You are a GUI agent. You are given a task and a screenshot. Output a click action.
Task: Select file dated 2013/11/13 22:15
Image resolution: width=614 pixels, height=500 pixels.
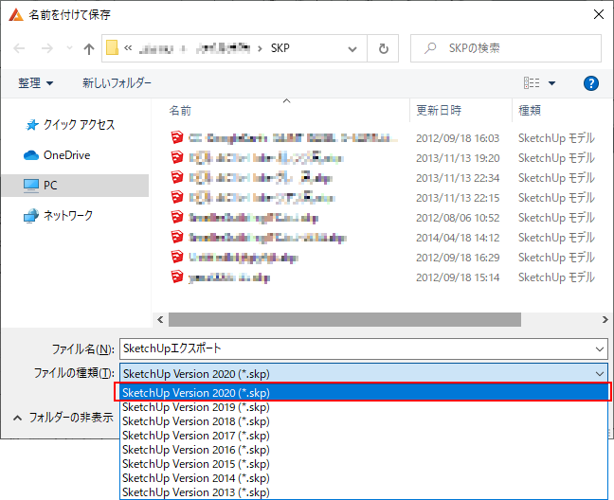(x=382, y=198)
